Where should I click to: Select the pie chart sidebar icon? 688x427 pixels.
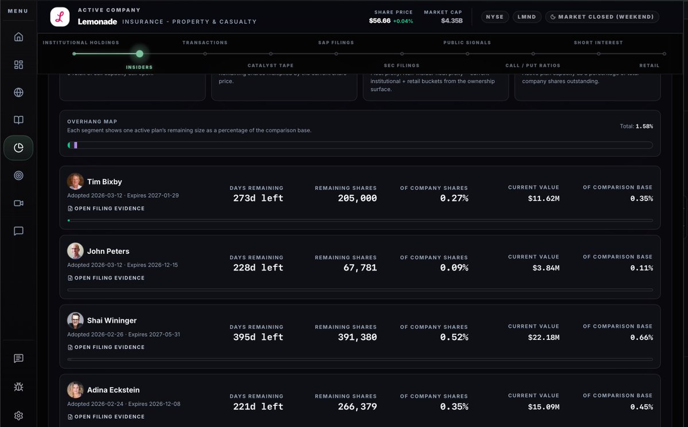click(18, 148)
